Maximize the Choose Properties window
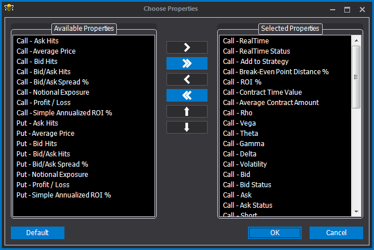 coord(347,10)
